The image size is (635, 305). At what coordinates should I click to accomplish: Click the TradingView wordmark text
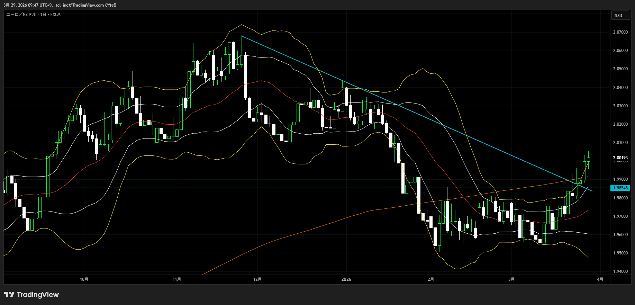pos(38,295)
